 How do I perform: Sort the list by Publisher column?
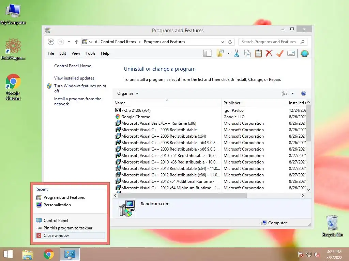pos(254,103)
